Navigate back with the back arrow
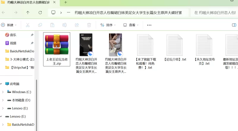Screen dimensions: 238x131 3,13
